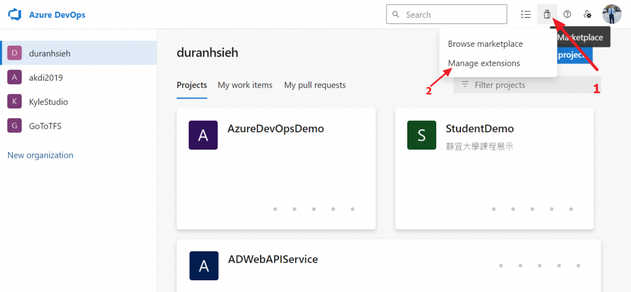Click the New organization link
Image resolution: width=631 pixels, height=292 pixels.
[x=40, y=155]
